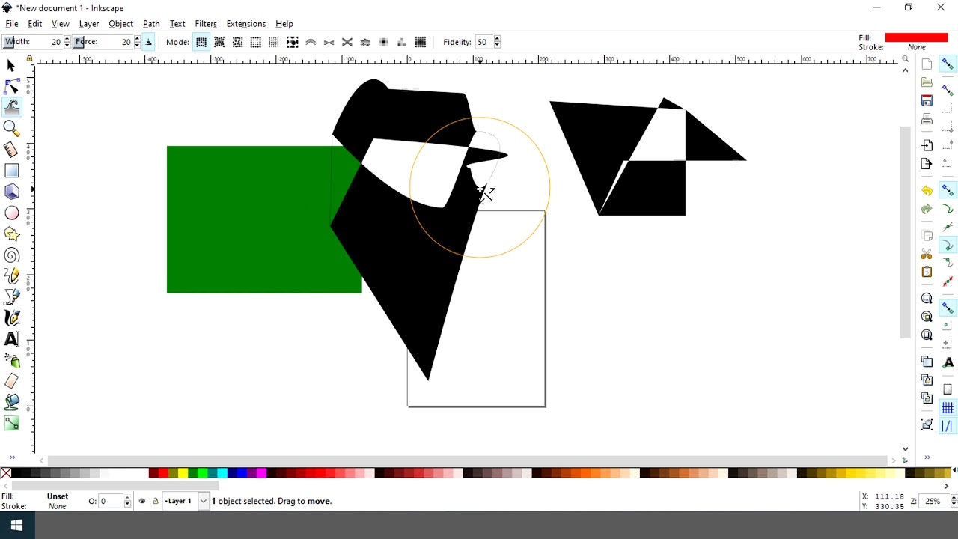This screenshot has height=539, width=958.
Task: Click the Duplicate object icon
Action: click(927, 362)
